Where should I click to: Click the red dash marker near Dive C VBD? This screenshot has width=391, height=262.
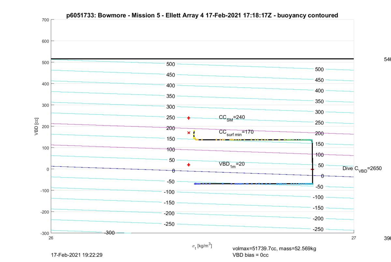tap(312, 169)
